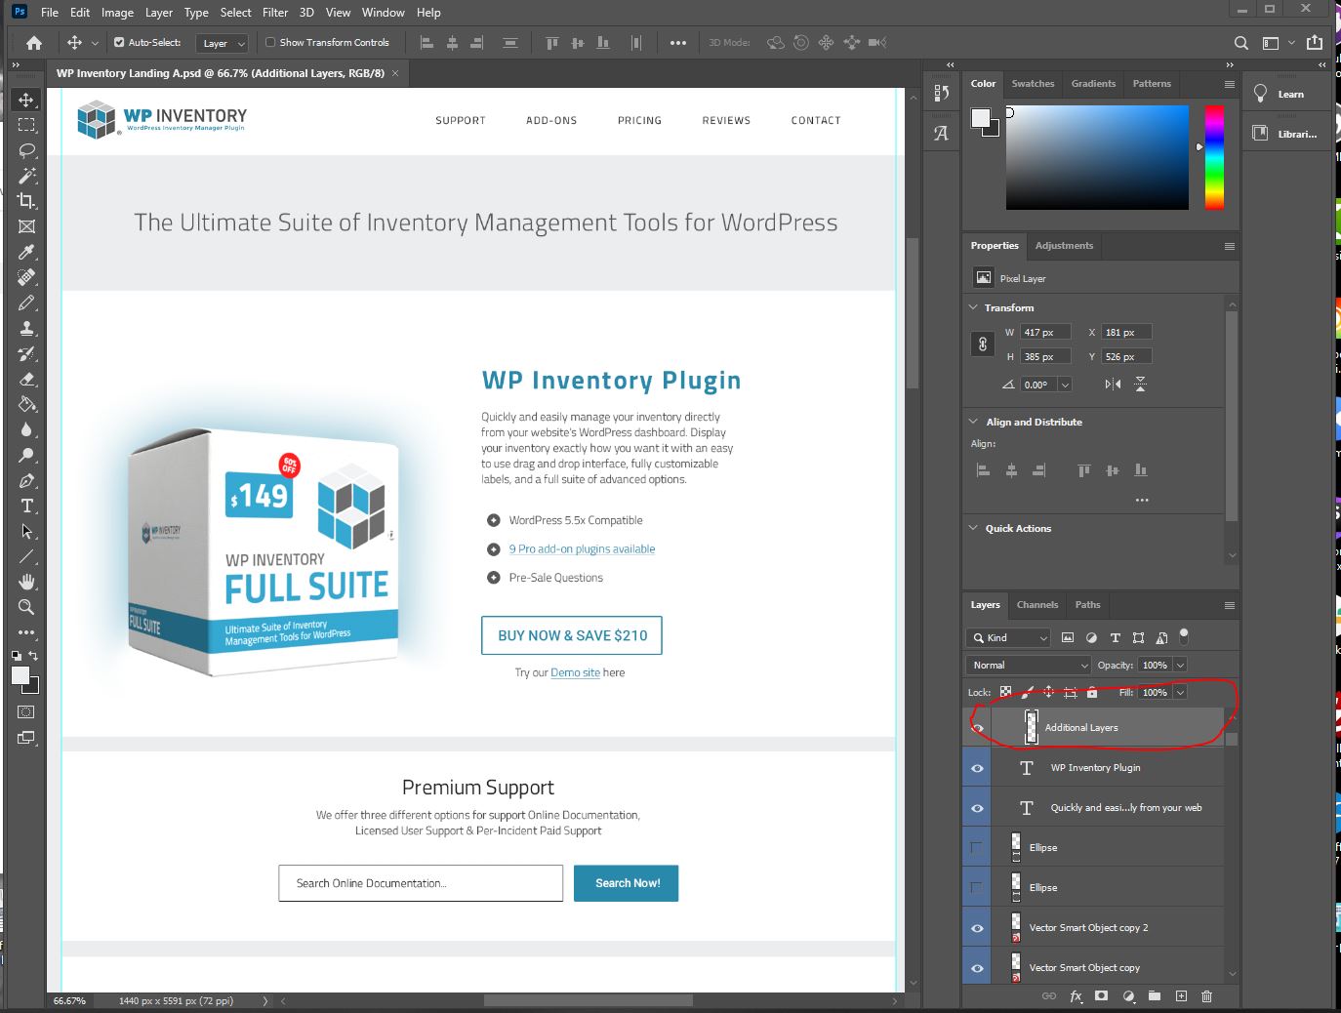Select the Rectangular Marquee tool
1341x1013 pixels.
point(26,125)
